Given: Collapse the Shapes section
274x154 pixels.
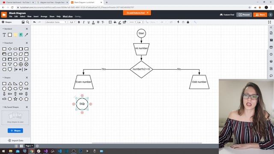Looking at the screenshot, I should click(x=3, y=77).
